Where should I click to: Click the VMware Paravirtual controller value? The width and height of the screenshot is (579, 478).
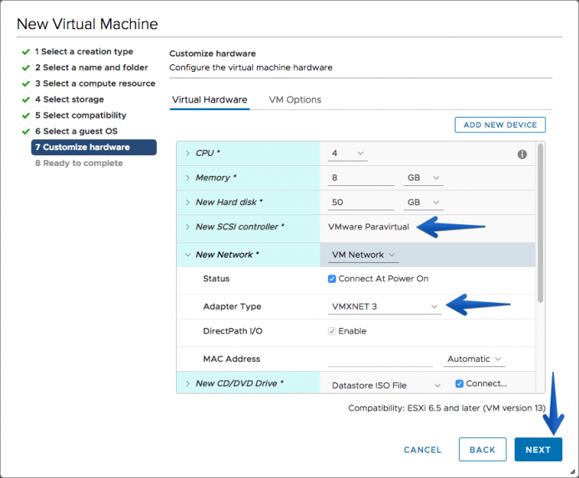click(x=369, y=227)
